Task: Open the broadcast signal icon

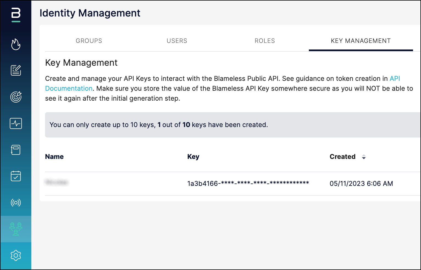Action: tap(16, 203)
